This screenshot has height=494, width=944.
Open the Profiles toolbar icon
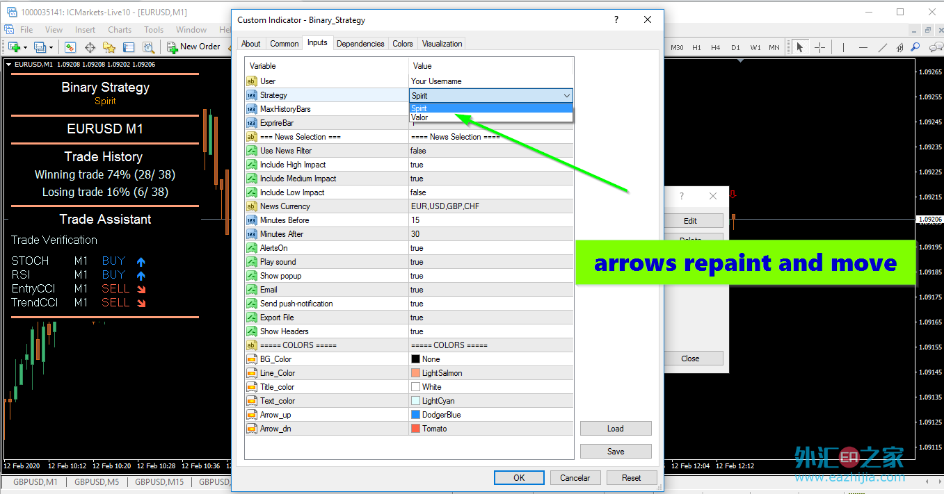[x=40, y=47]
